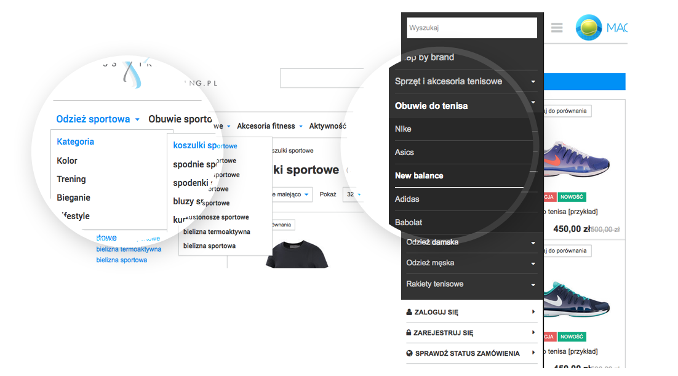Viewport: 678px width, 376px height.
Task: Expand the Rakiety tenisowe category
Action: [x=533, y=284]
